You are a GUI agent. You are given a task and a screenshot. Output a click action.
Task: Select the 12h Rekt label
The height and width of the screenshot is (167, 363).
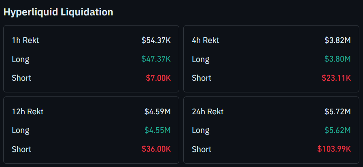pos(28,111)
